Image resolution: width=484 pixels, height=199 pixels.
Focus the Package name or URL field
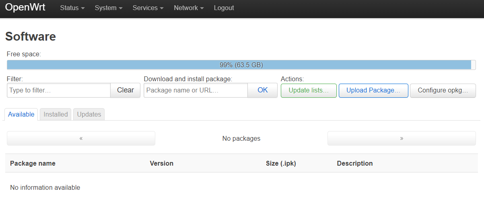[x=196, y=90]
